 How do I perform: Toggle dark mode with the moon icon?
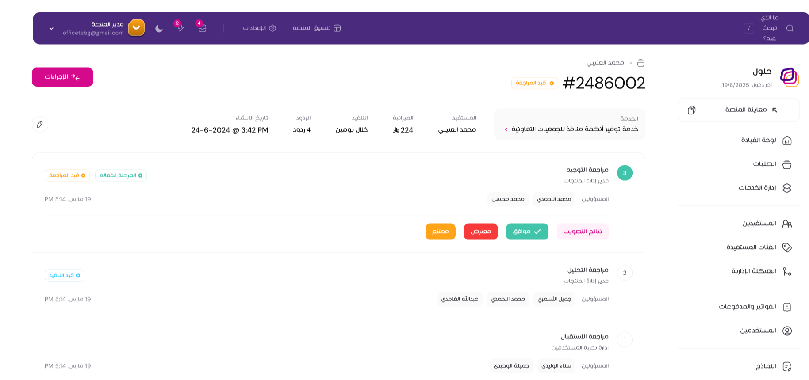tap(159, 28)
